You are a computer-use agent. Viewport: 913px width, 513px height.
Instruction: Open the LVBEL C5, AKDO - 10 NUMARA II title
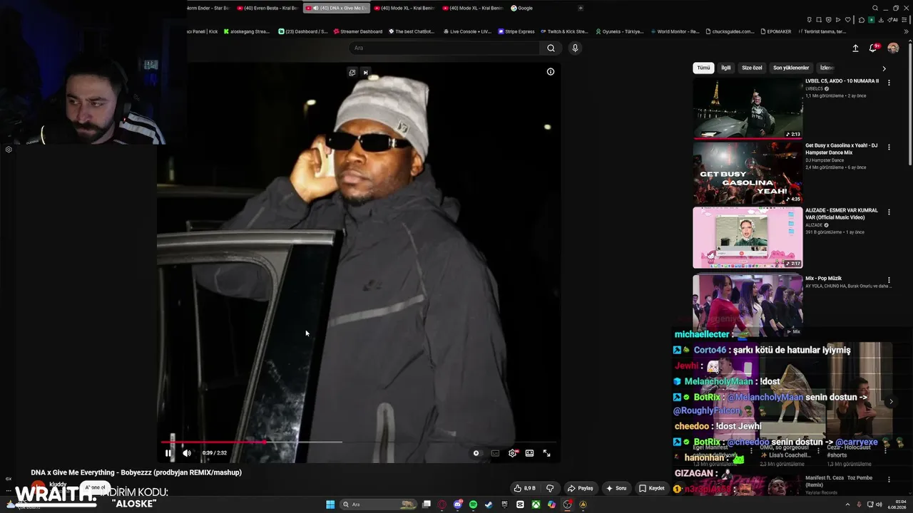(x=842, y=81)
